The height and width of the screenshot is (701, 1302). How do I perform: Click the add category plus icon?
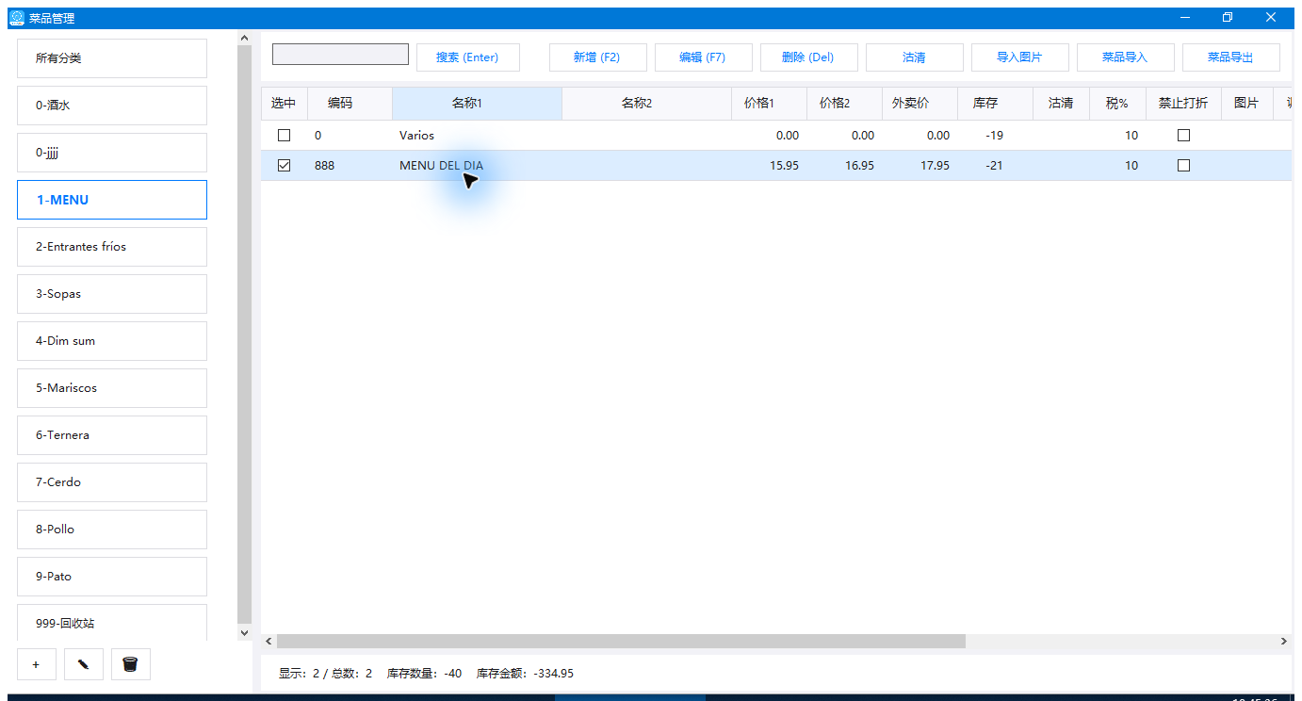tap(37, 664)
